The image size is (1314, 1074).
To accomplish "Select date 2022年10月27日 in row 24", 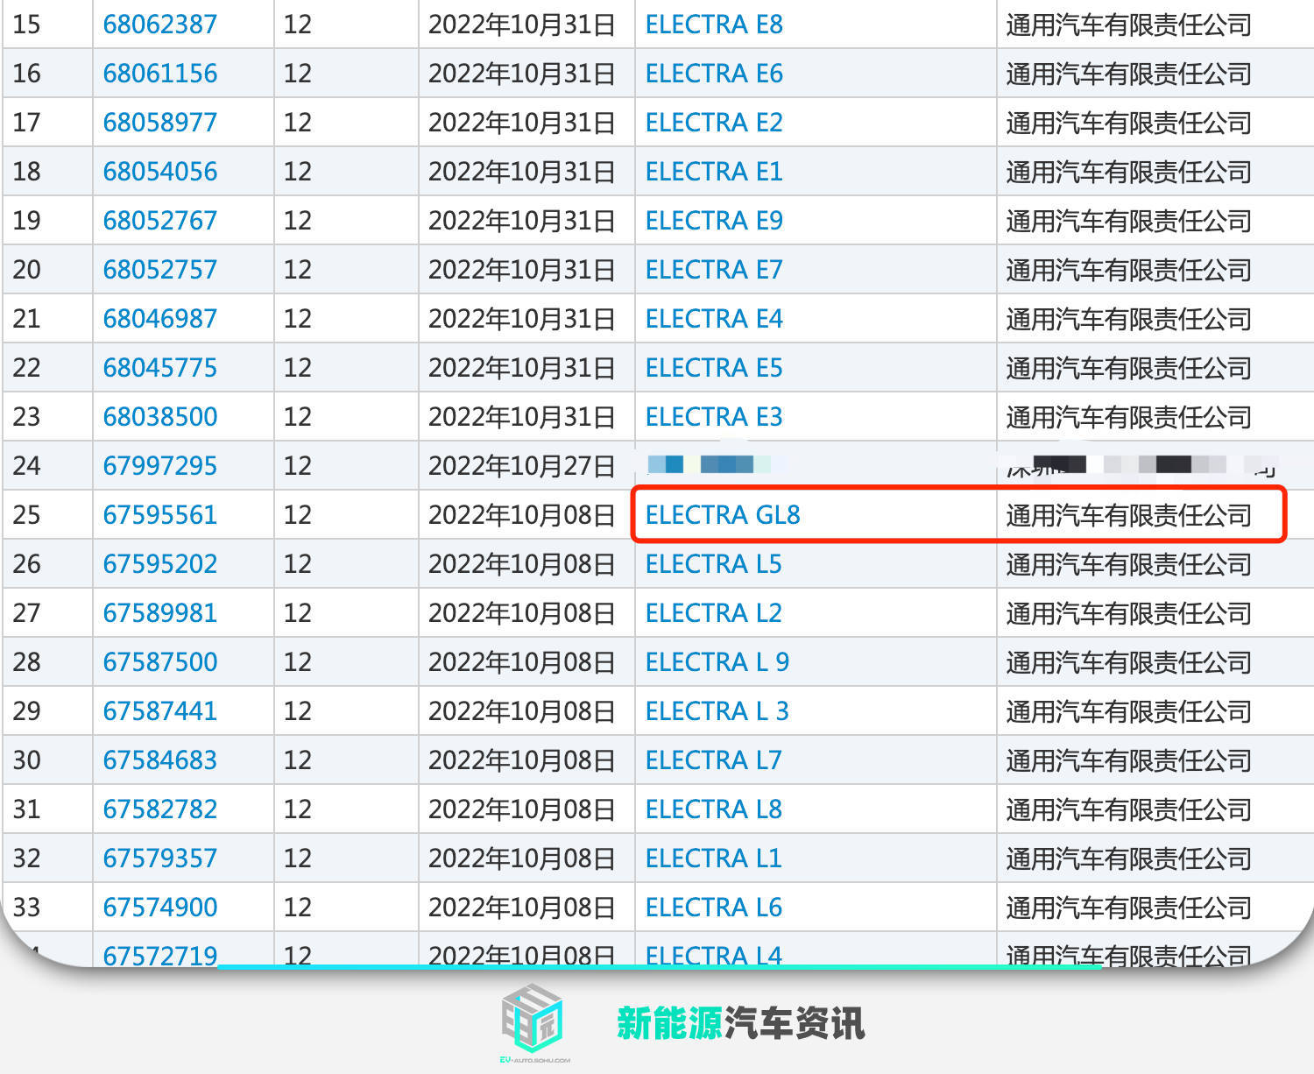I will 521,466.
